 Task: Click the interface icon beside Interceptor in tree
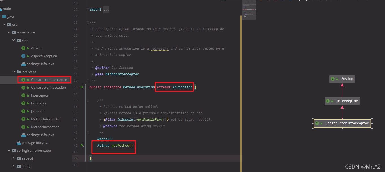[x=23, y=95]
